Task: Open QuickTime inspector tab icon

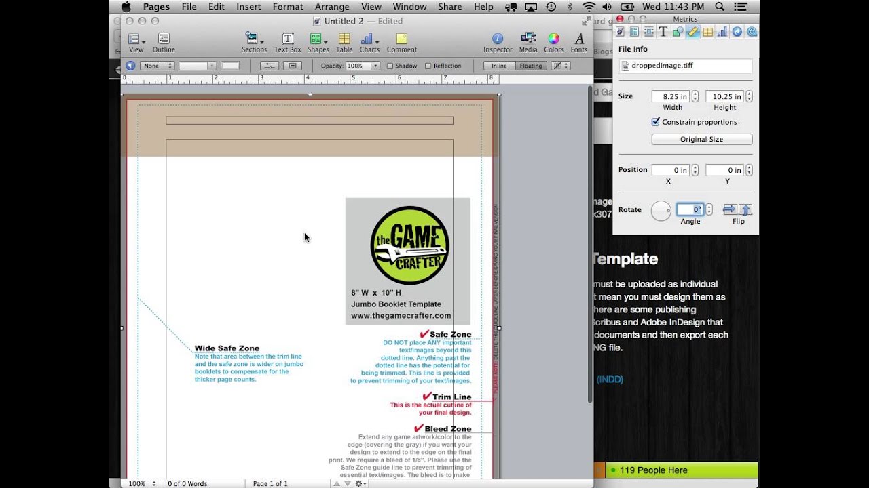Action: [x=751, y=32]
